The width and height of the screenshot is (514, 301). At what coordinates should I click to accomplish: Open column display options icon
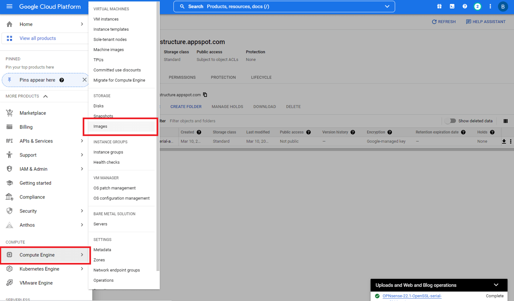(x=505, y=121)
